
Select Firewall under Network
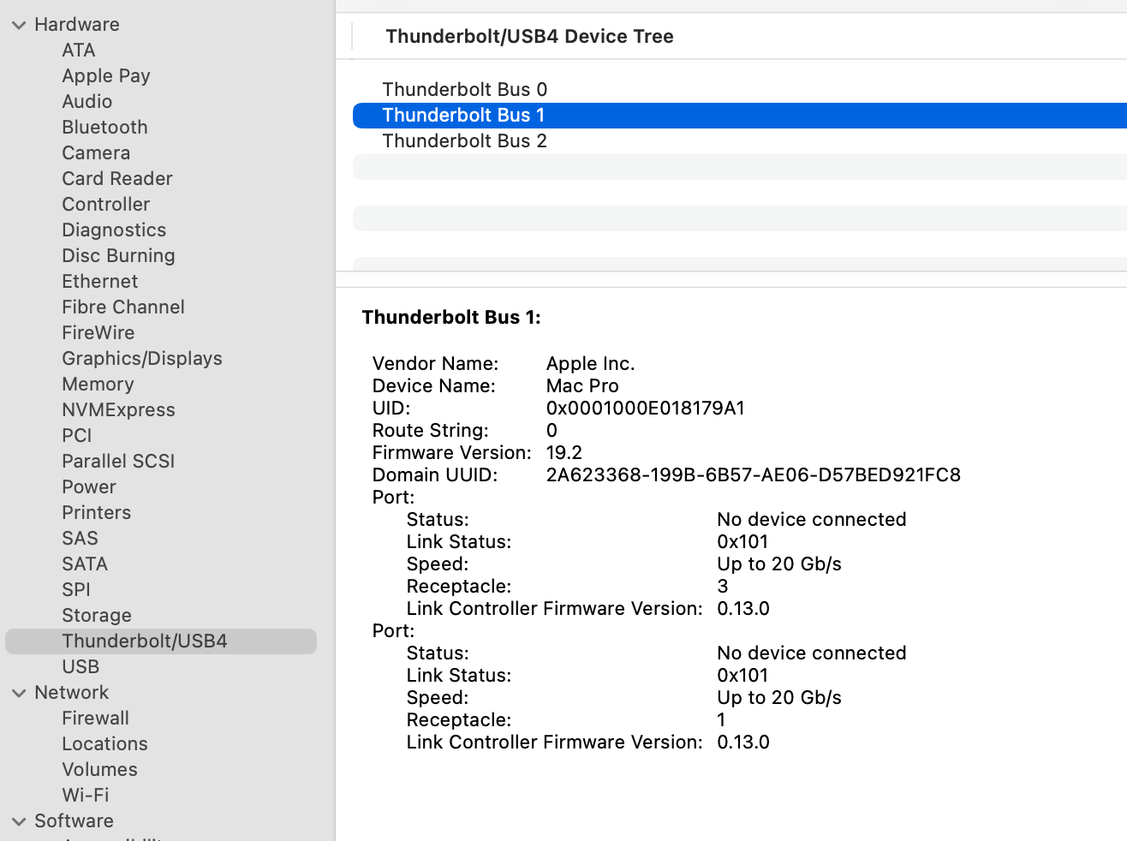(x=96, y=719)
